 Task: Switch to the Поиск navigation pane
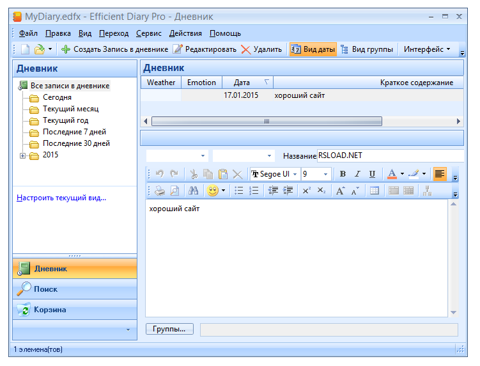coord(75,289)
